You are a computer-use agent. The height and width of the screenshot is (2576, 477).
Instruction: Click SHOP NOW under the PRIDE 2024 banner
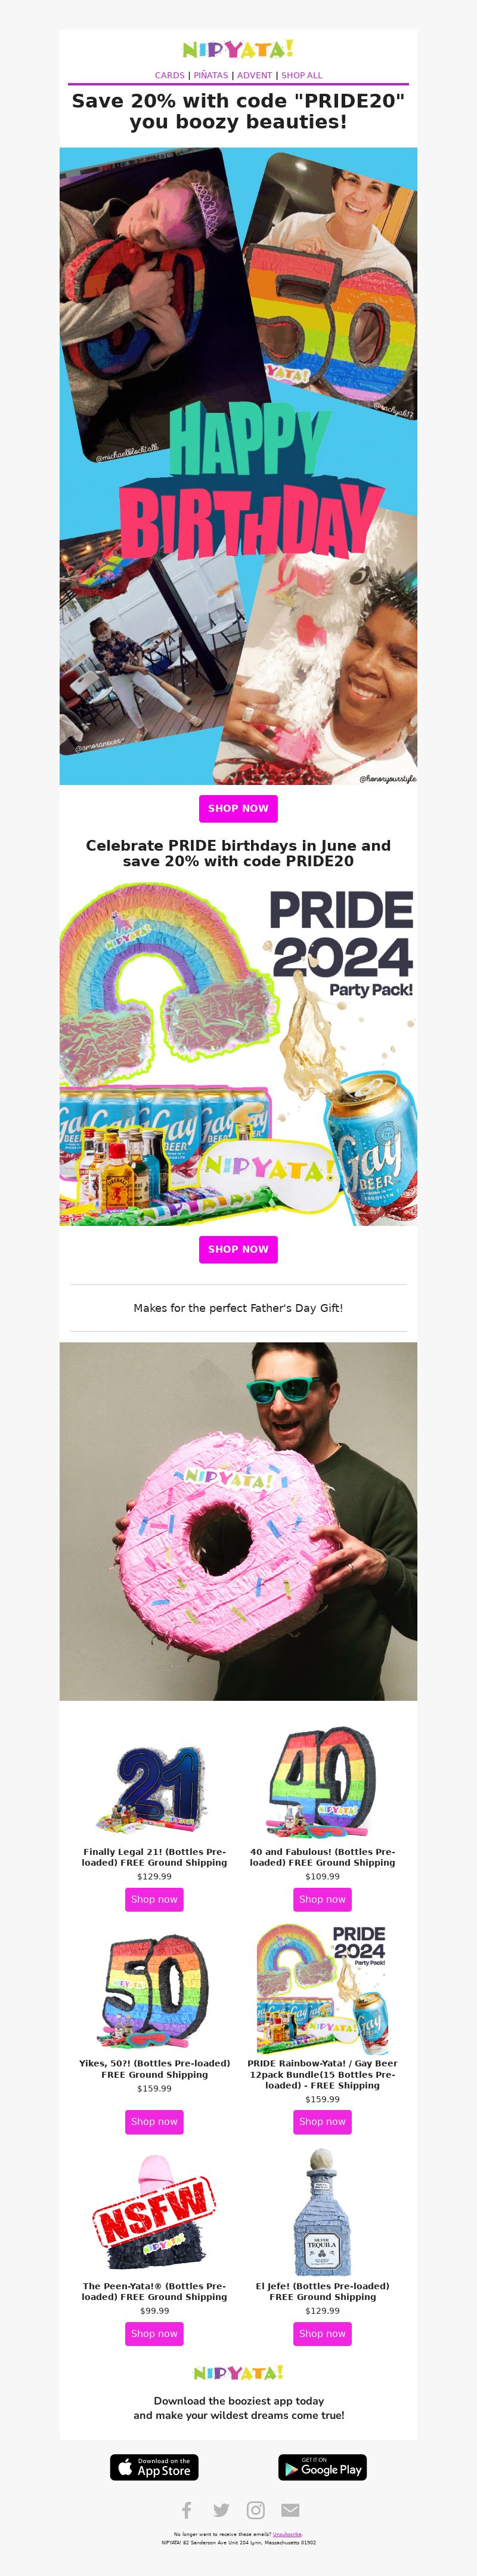[x=238, y=1249]
